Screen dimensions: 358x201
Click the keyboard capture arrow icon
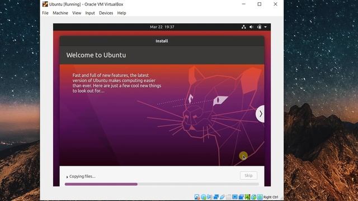260,197
